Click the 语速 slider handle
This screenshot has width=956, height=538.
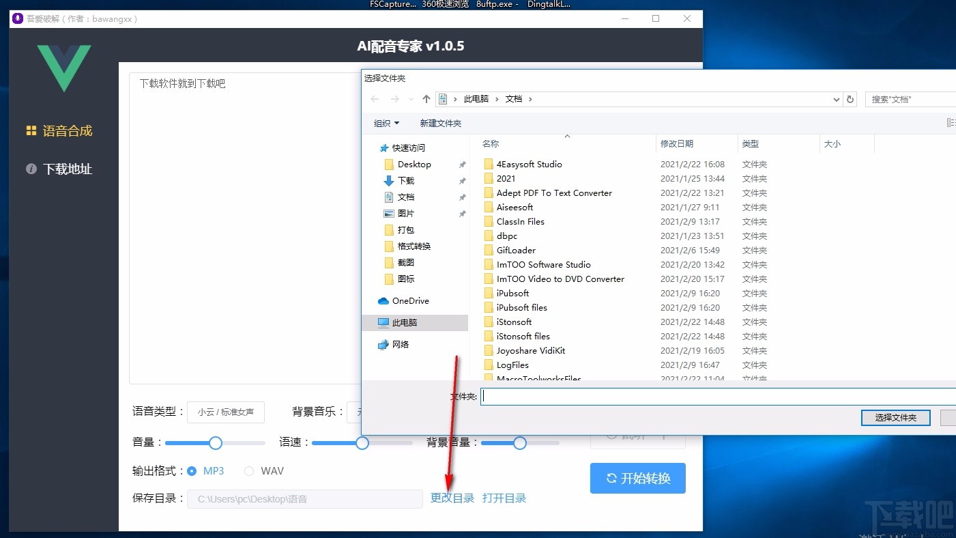click(362, 443)
